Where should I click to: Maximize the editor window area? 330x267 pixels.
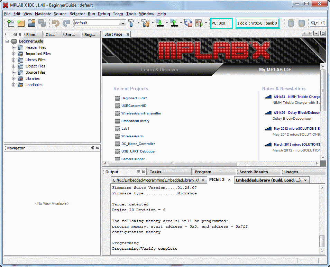tap(323, 34)
